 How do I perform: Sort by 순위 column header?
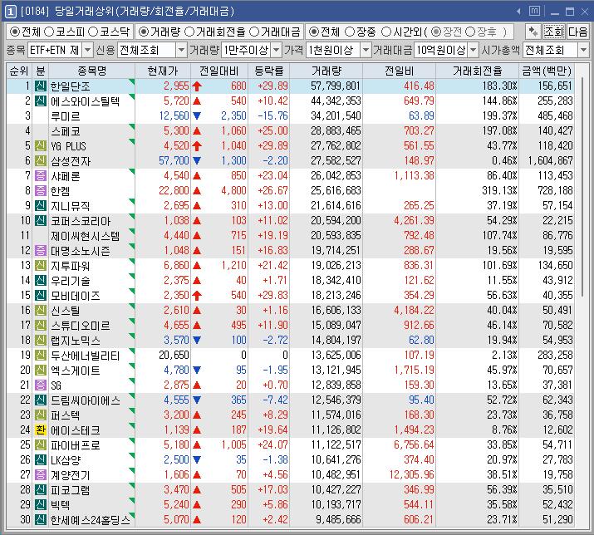[19, 71]
